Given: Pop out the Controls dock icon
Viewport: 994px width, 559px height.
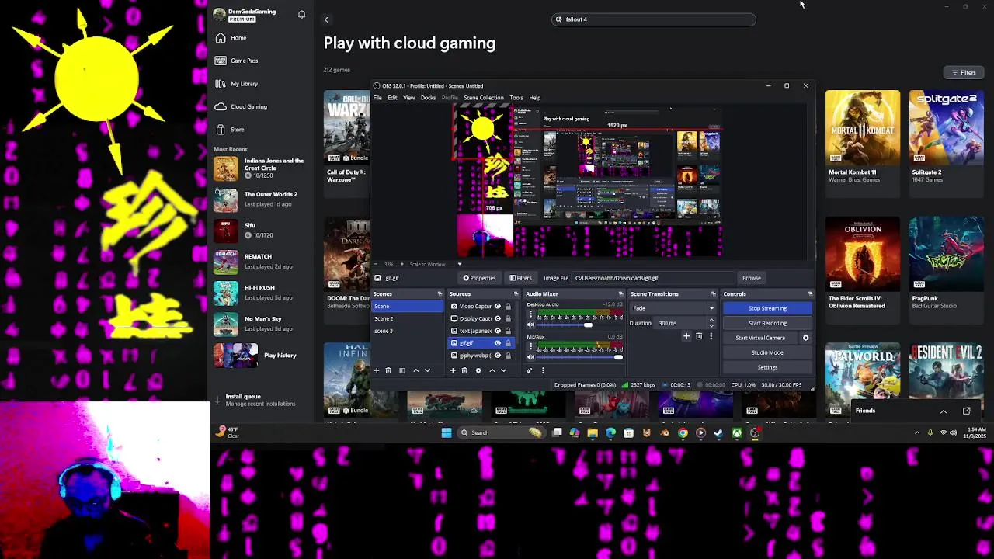Looking at the screenshot, I should [810, 294].
